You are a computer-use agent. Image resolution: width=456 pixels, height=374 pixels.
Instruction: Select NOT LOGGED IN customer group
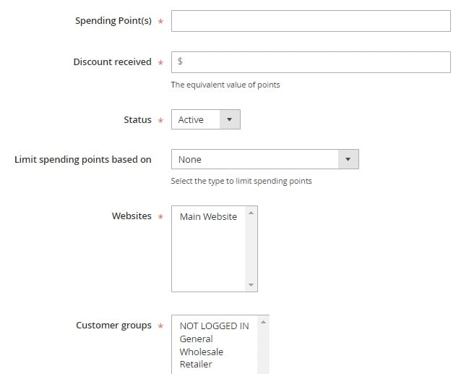click(214, 326)
